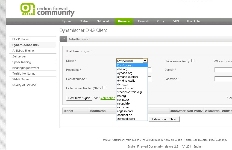The width and height of the screenshot is (232, 150).
Task: Select freedns-afraid.org option
Action: point(130,92)
